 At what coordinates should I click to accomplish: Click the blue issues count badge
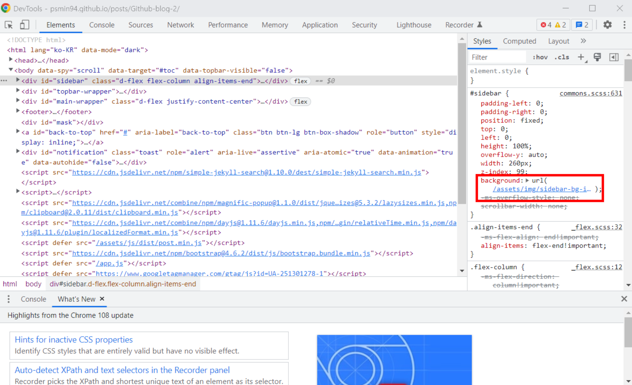(582, 25)
